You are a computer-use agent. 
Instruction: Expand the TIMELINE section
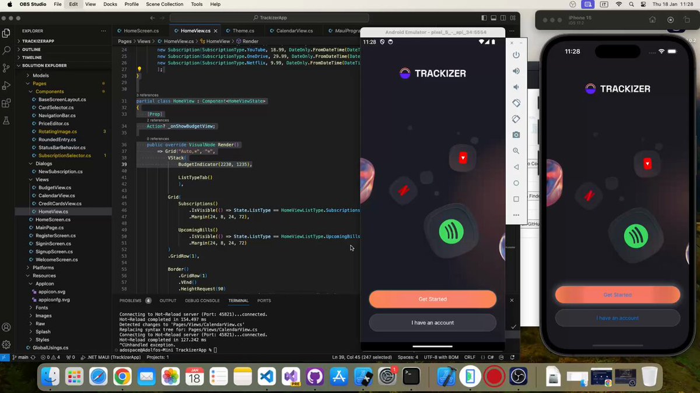point(32,58)
